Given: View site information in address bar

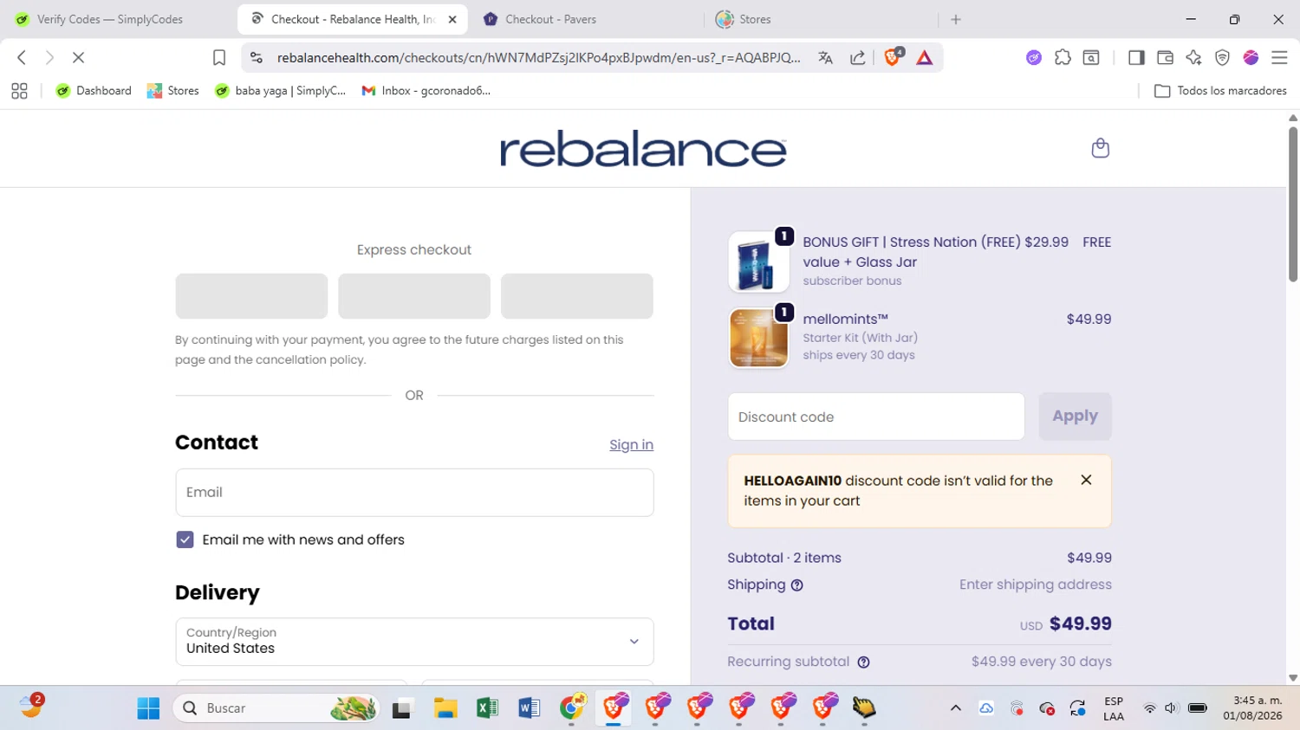Looking at the screenshot, I should click(x=256, y=57).
